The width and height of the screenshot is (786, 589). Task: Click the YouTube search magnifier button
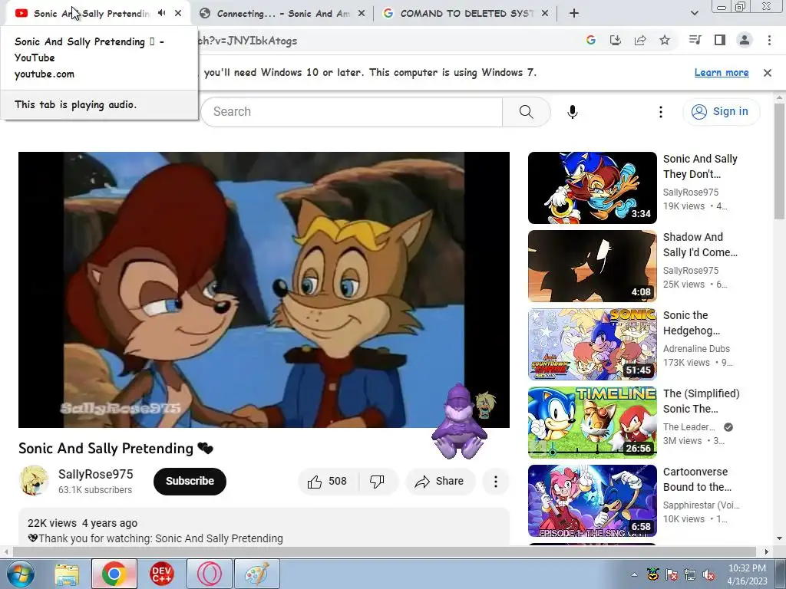pyautogui.click(x=527, y=112)
